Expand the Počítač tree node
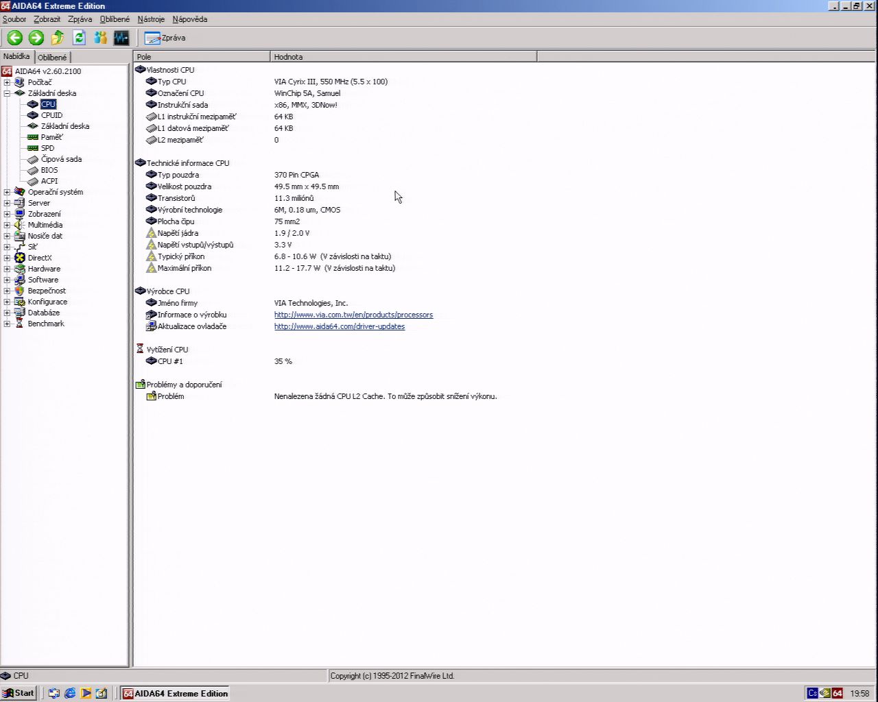878x702 pixels. tap(7, 82)
